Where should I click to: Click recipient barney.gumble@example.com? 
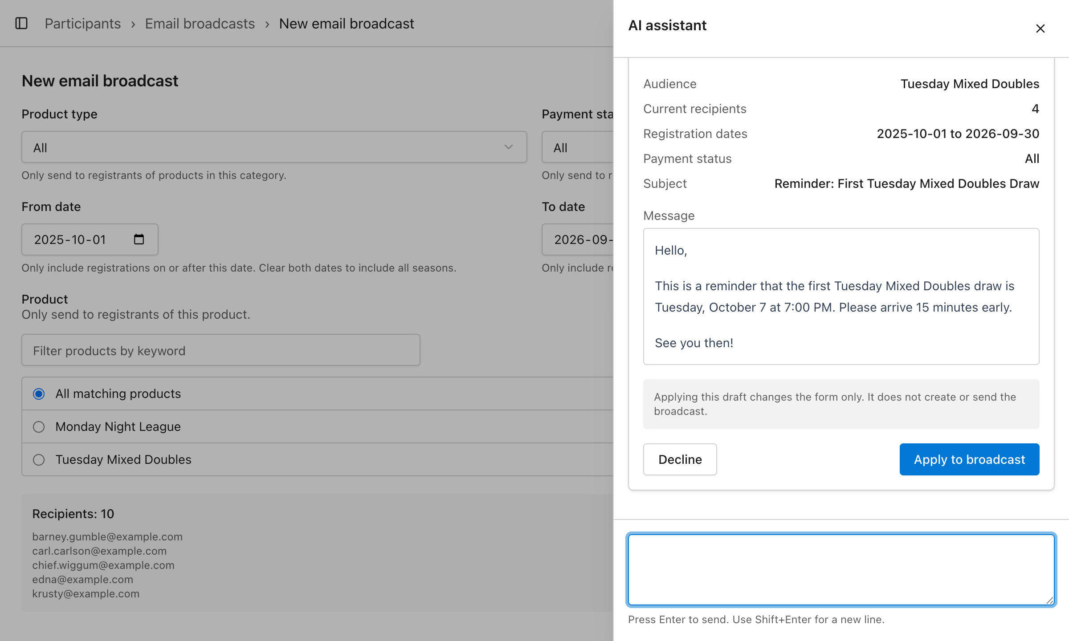[x=107, y=537]
